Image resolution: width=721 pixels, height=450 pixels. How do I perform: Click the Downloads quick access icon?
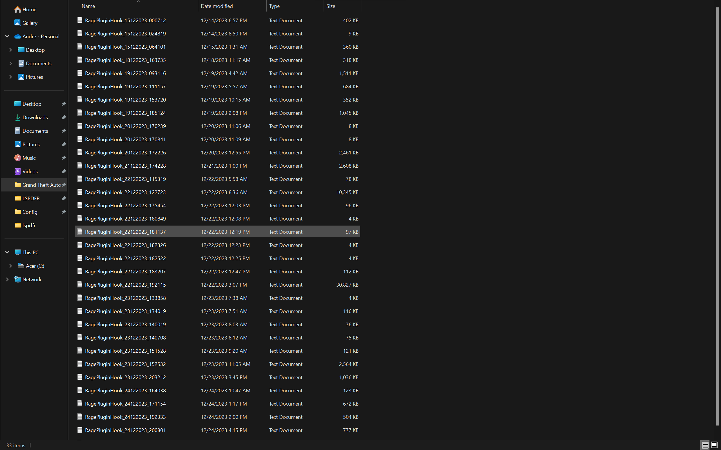pyautogui.click(x=17, y=118)
